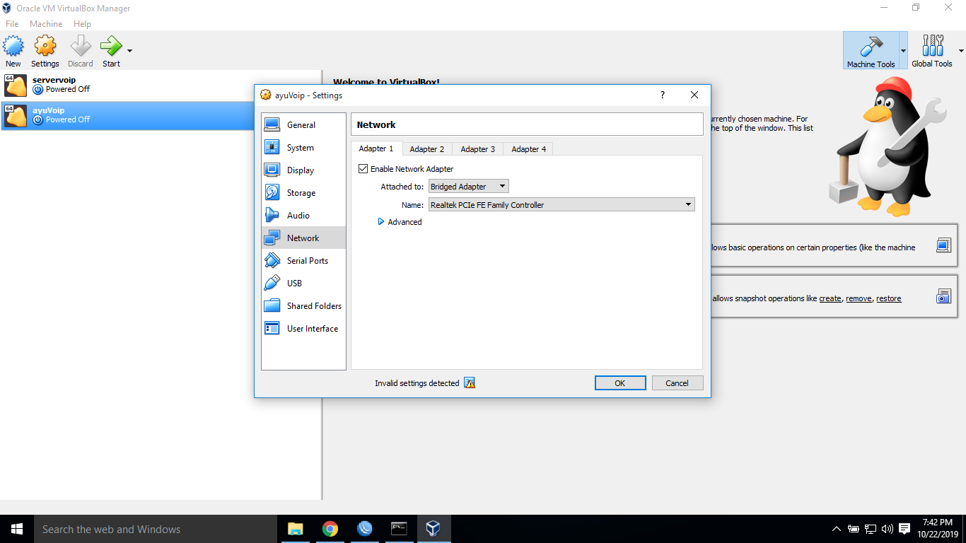Image resolution: width=966 pixels, height=543 pixels.
Task: Click the invalid settings warning icon
Action: tap(470, 383)
